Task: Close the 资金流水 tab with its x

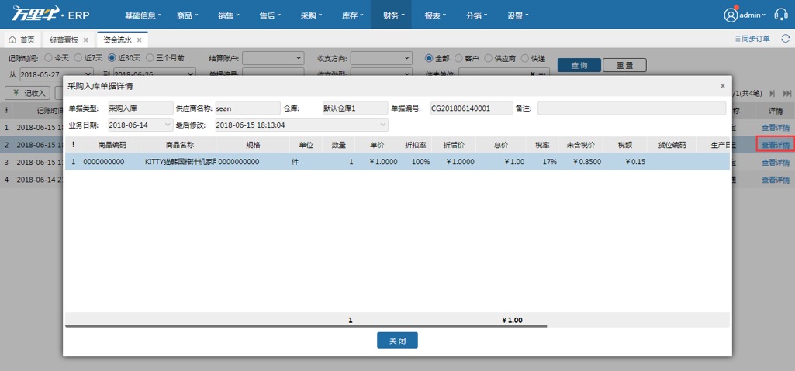Action: (139, 40)
